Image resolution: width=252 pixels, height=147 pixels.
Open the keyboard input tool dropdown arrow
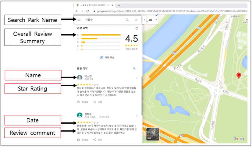click(156, 20)
